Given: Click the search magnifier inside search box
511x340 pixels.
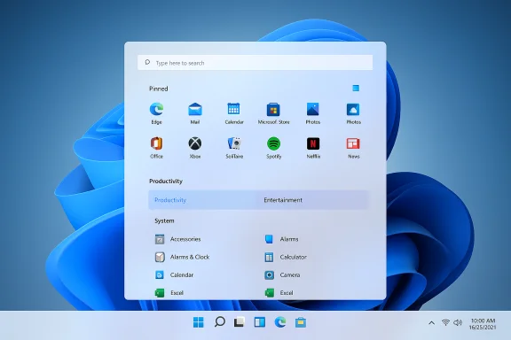Looking at the screenshot, I should coord(147,62).
